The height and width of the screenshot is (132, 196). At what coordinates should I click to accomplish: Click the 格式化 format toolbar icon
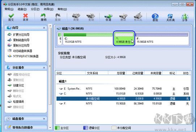pos(138,17)
